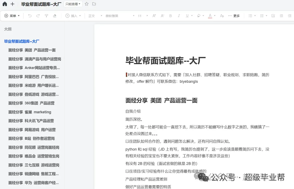The height and width of the screenshot is (189, 294).
Task: Expand highlight color options arrow
Action: tap(203, 16)
